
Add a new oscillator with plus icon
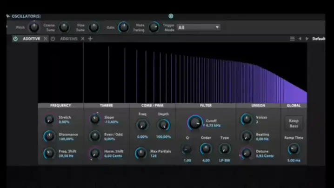click(x=90, y=39)
